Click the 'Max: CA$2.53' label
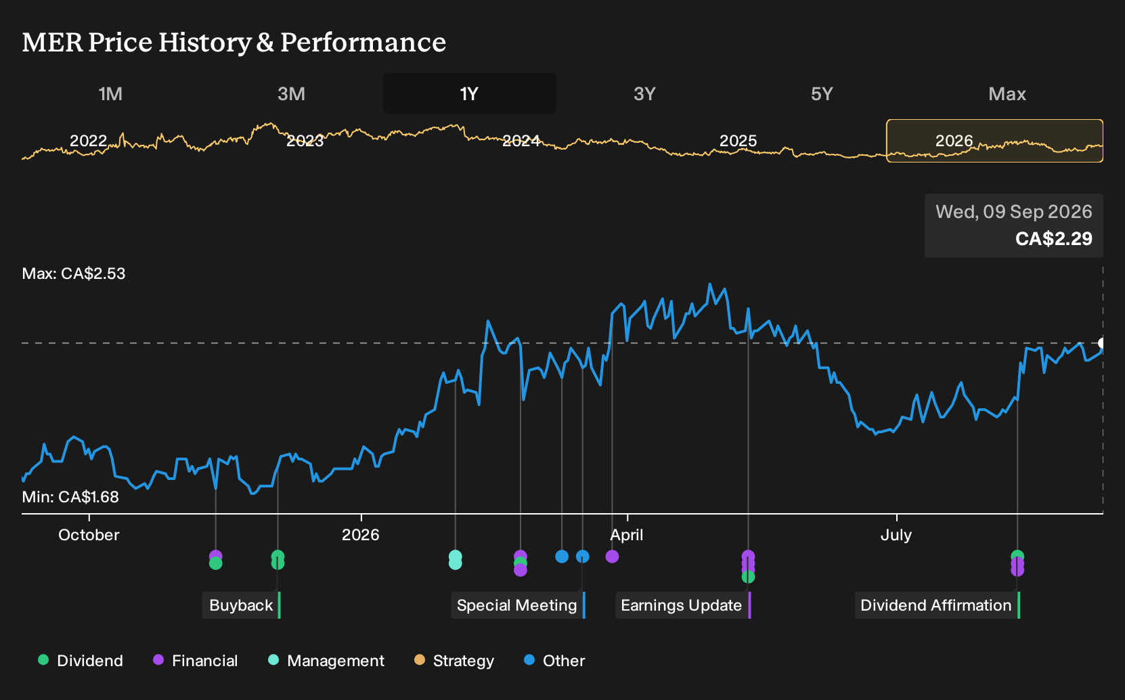This screenshot has height=700, width=1125. pos(74,274)
